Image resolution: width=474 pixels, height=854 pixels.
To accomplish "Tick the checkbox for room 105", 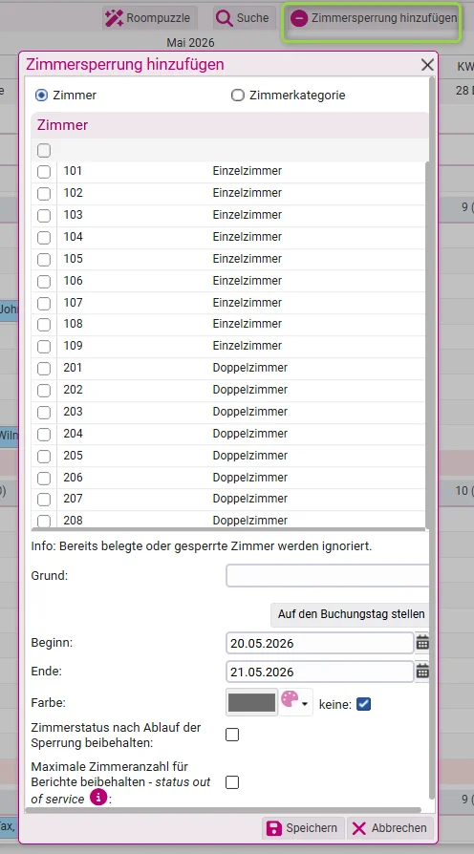I will (x=44, y=259).
